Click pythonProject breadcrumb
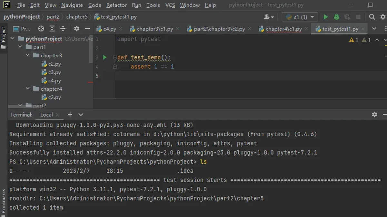This screenshot has height=217, width=387. click(22, 17)
